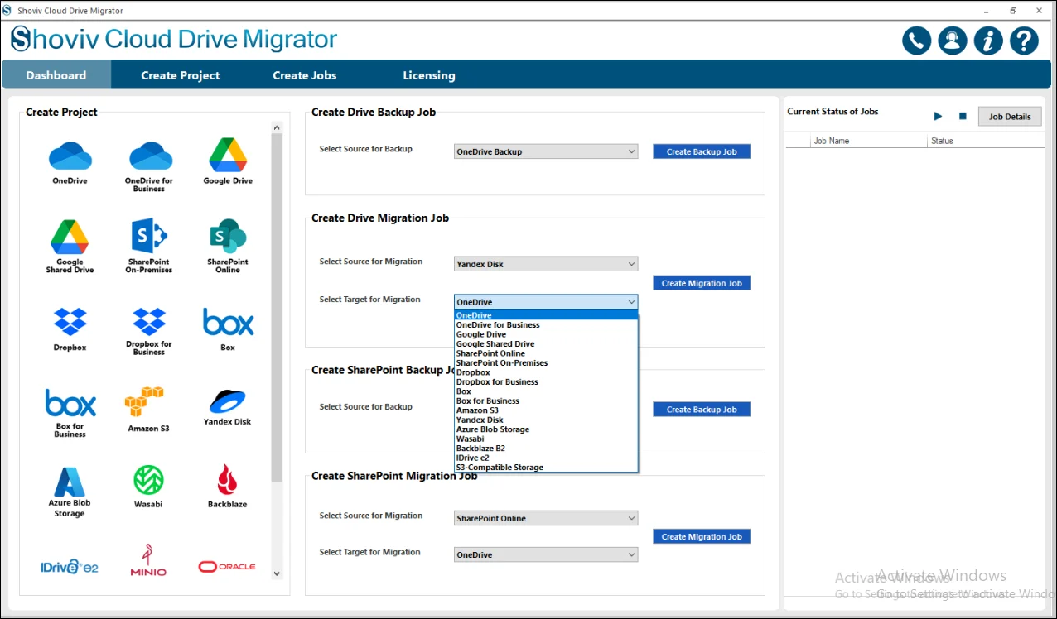Collapse the open Select Target for Migration dropdown
1057x619 pixels.
pyautogui.click(x=546, y=302)
